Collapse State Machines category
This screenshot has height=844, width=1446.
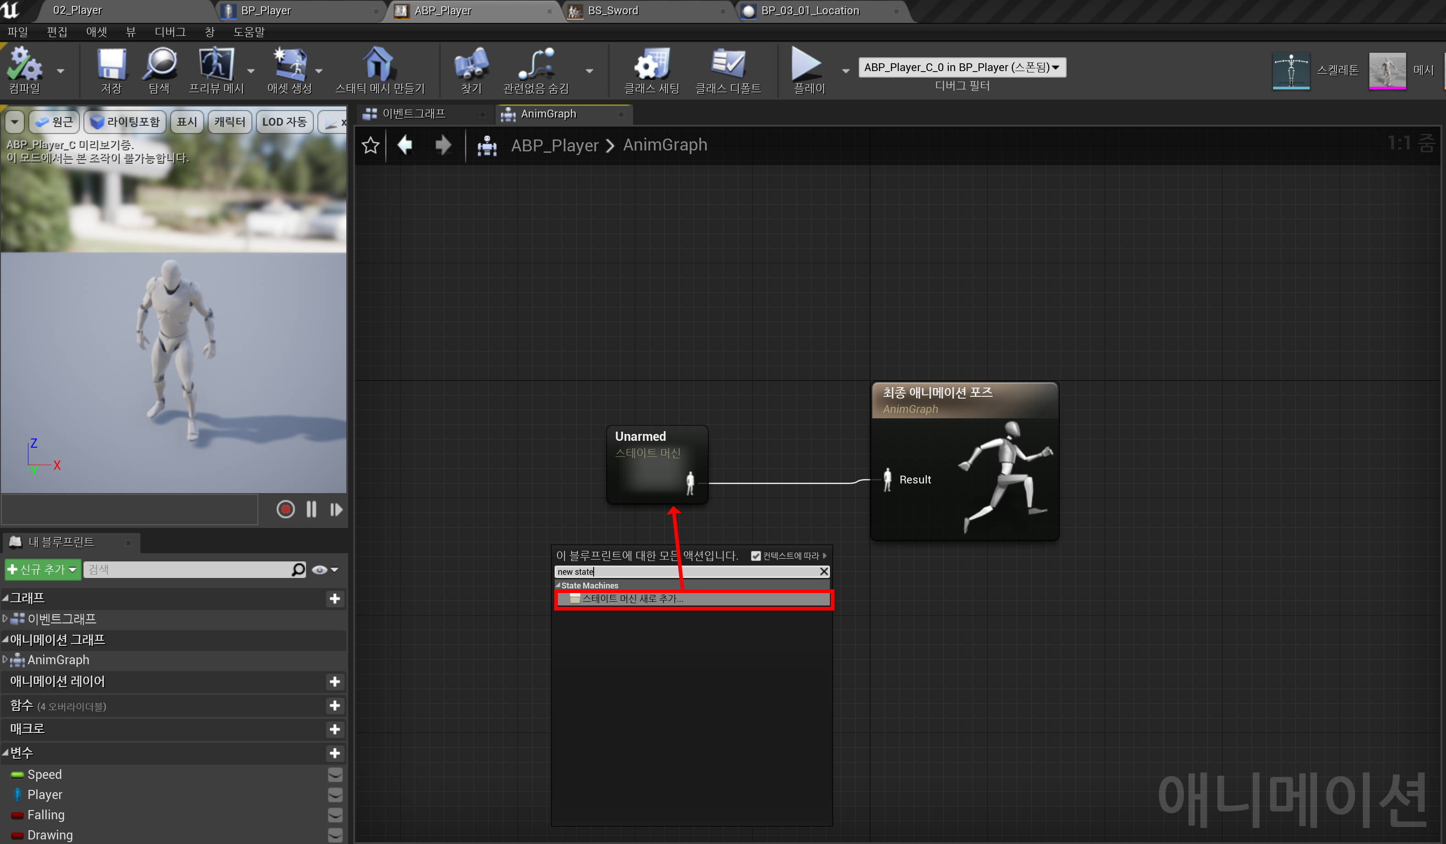pos(558,585)
